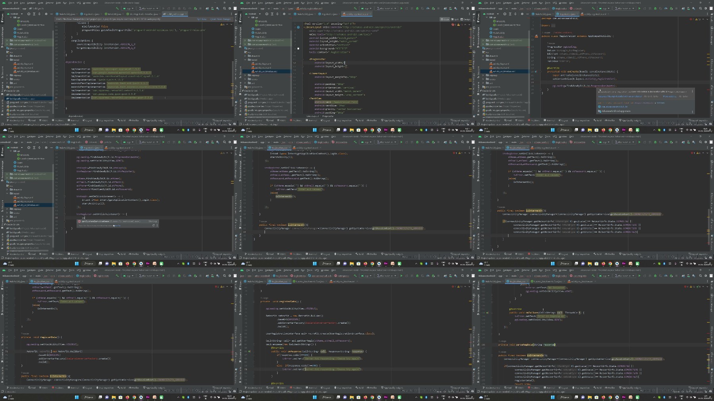Click Search Everywhere magnifier in build.gradle window

[x=225, y=8]
